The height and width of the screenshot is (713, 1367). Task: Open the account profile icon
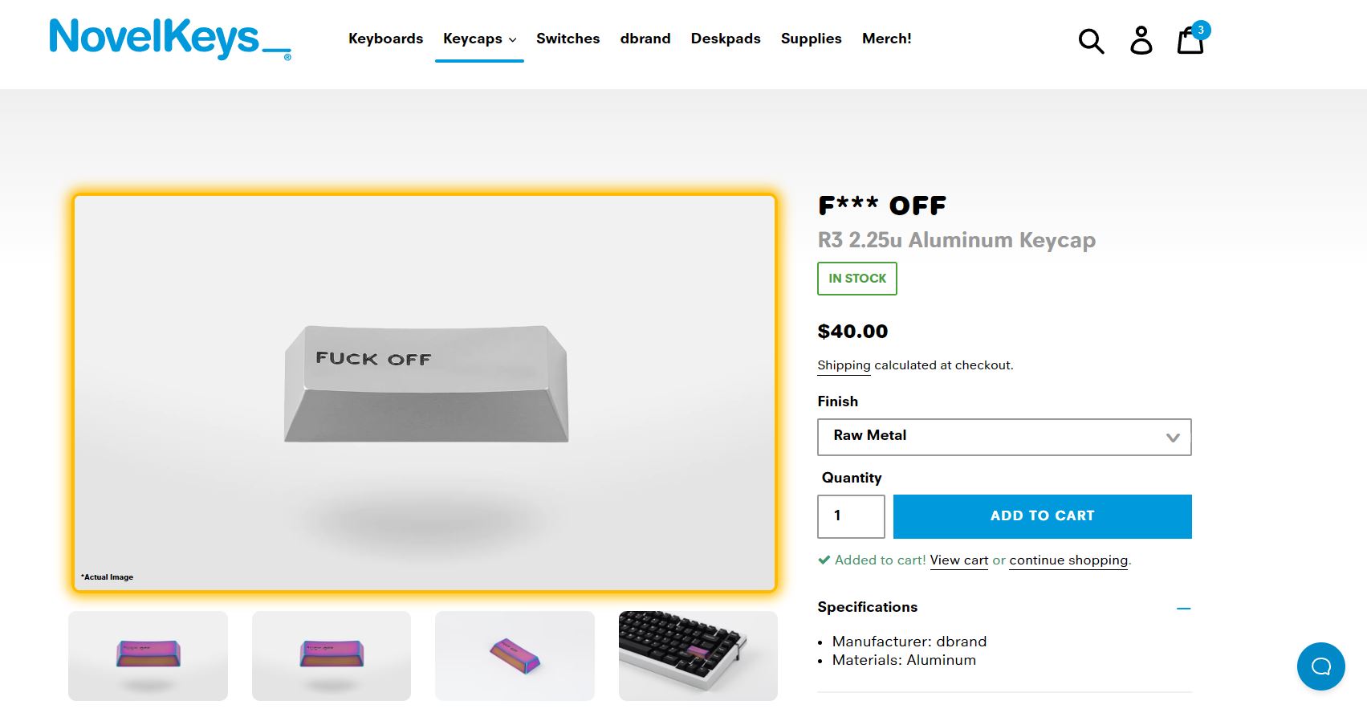(x=1141, y=40)
